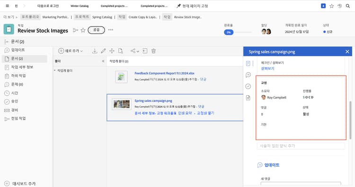
Task: Open the details icon in summary panel
Action: pyautogui.click(x=248, y=63)
